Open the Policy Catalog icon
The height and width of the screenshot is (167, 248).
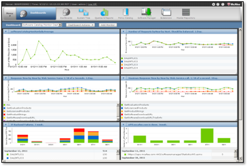pos(125,13)
